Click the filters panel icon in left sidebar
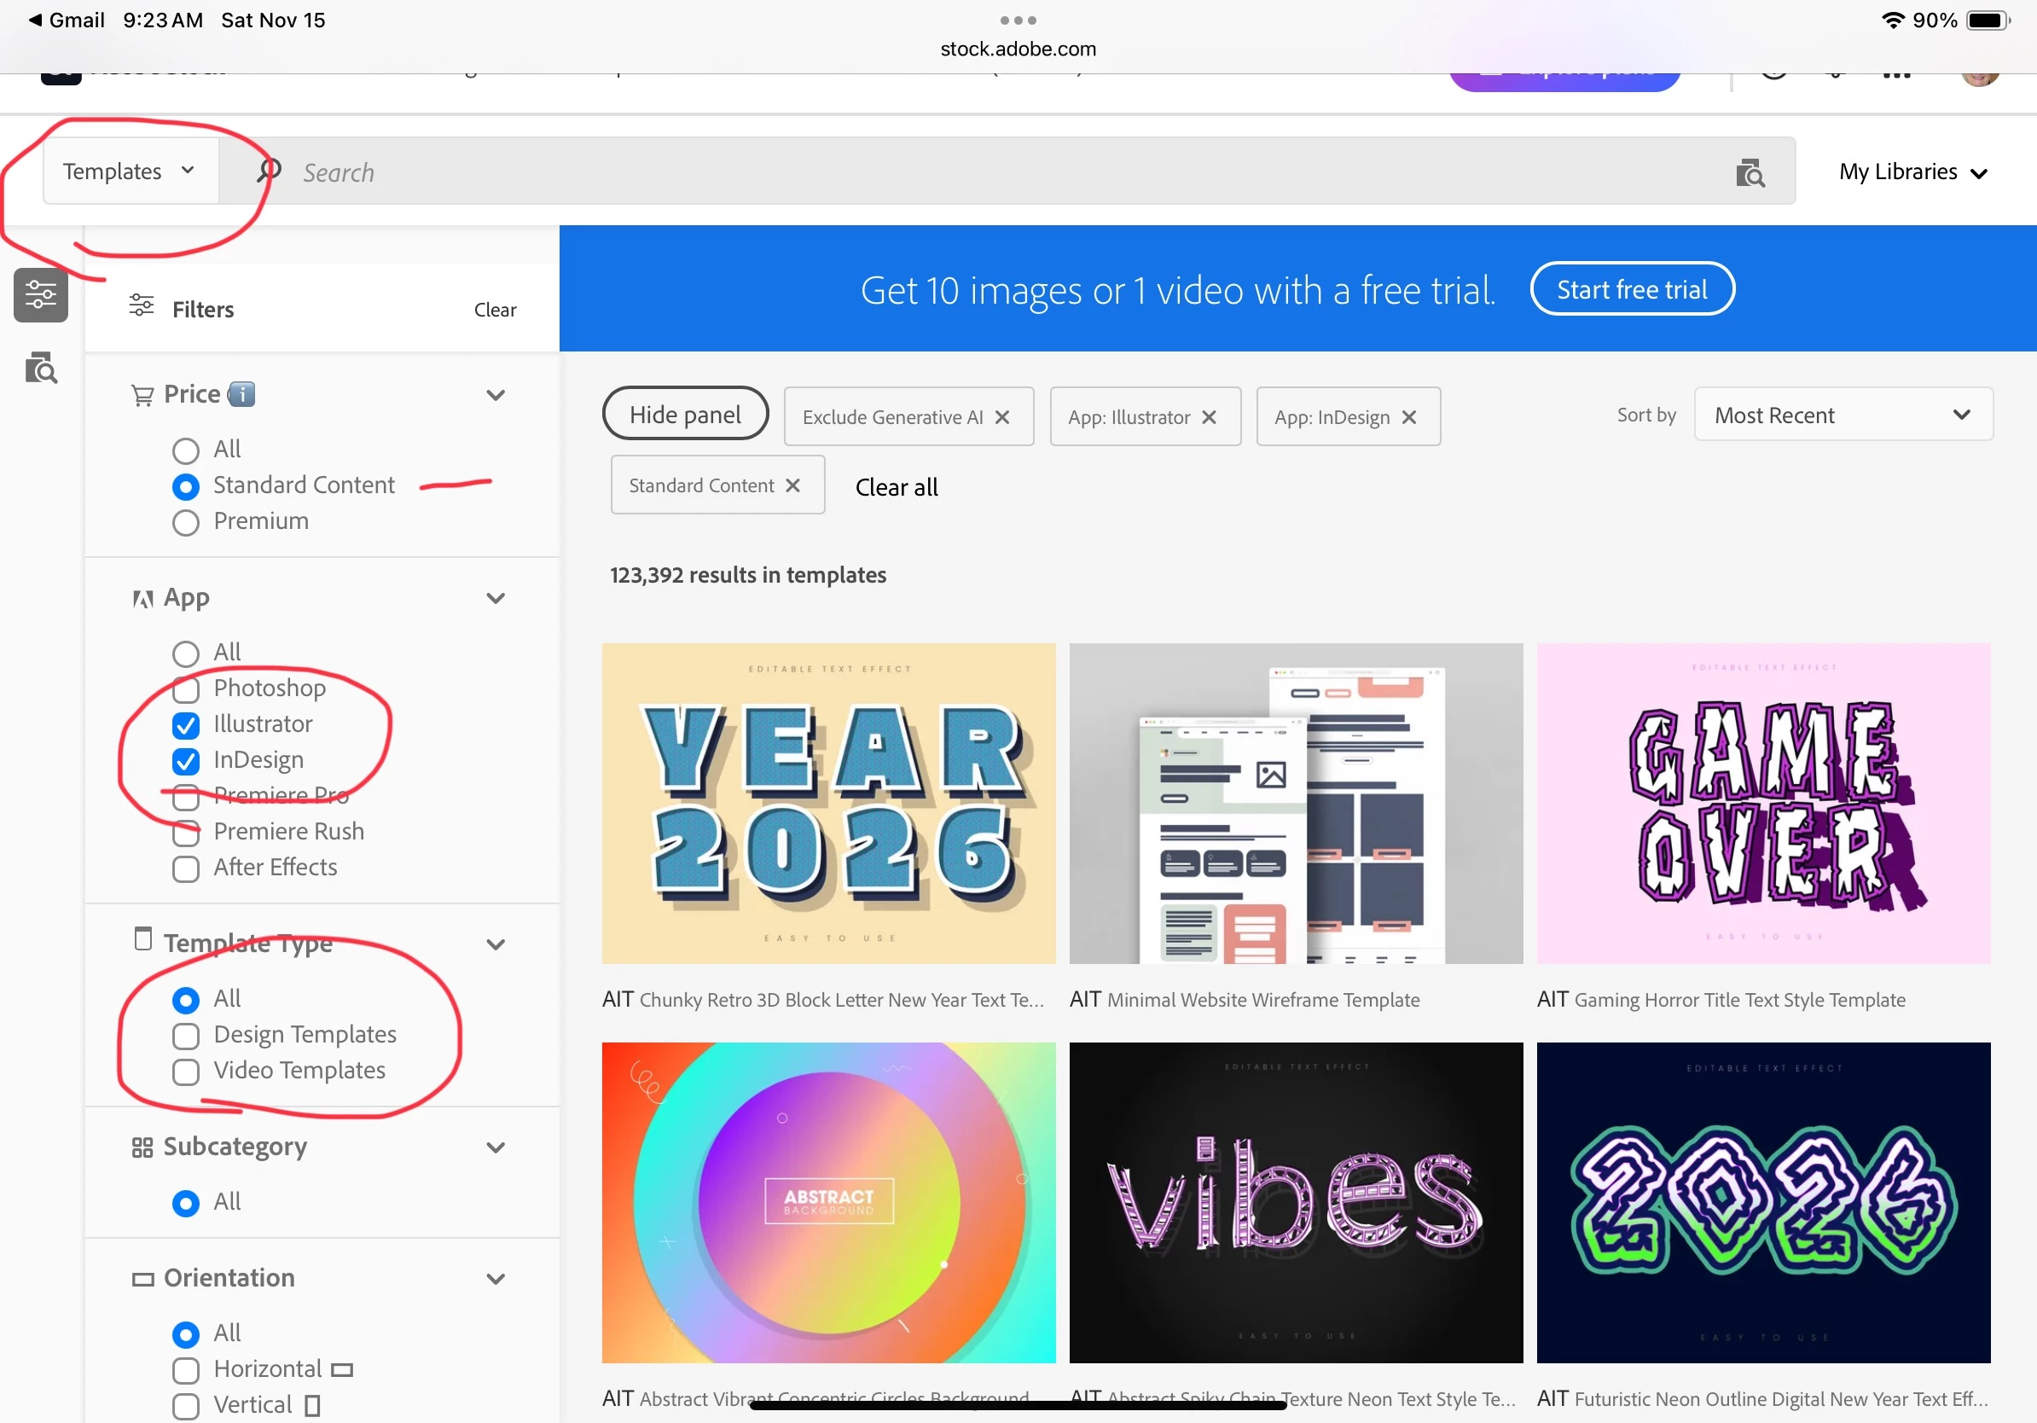 coord(41,294)
